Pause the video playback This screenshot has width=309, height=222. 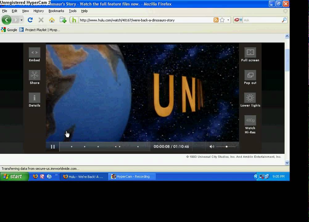click(x=53, y=146)
